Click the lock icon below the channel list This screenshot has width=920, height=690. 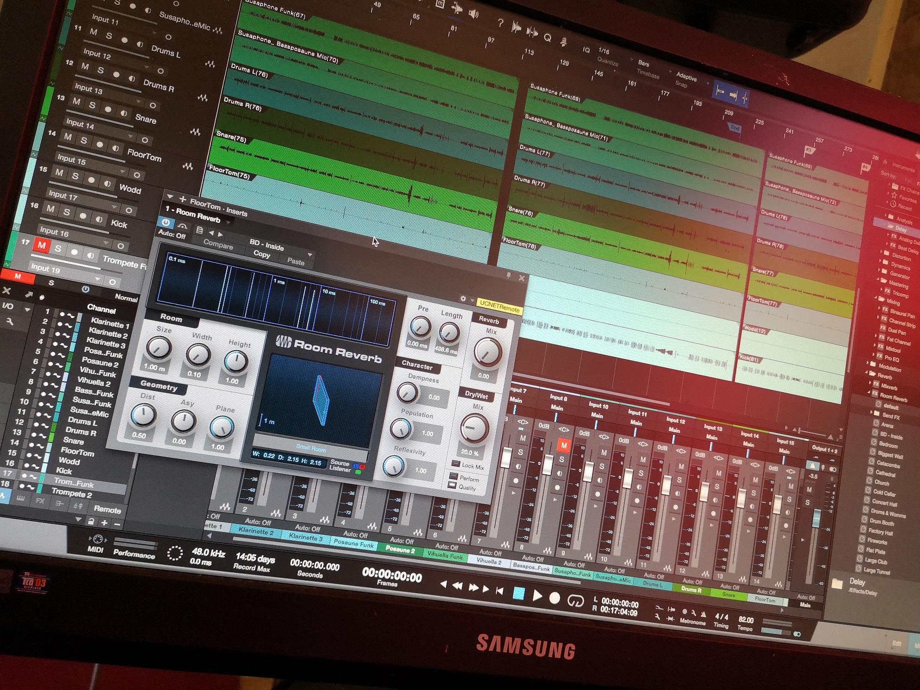tap(91, 522)
